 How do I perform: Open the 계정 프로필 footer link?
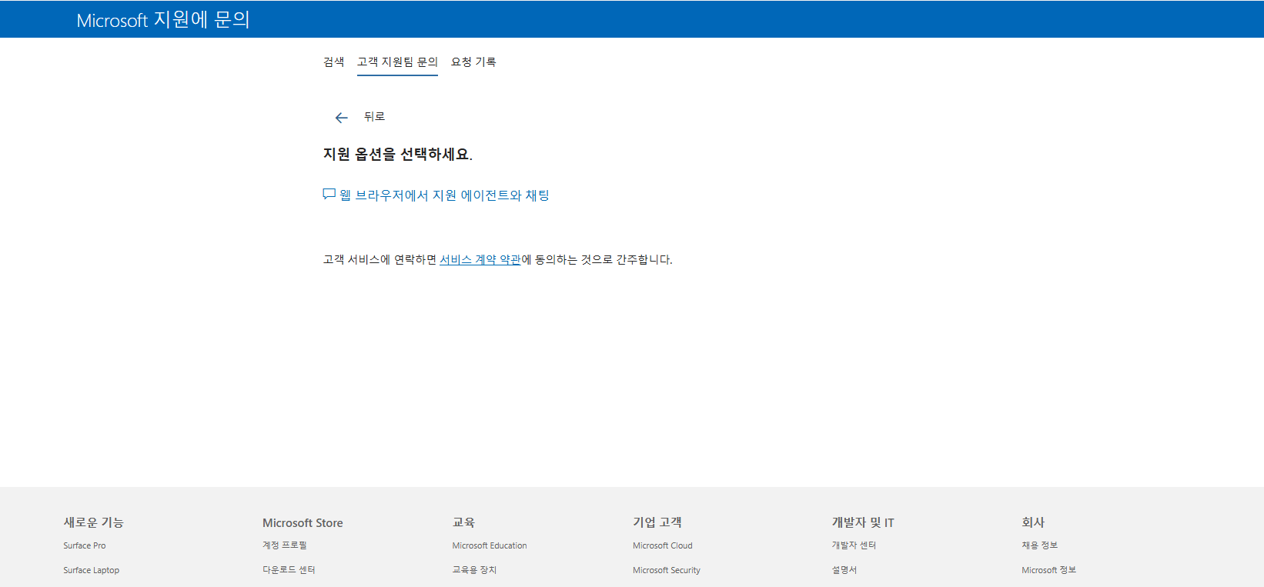point(285,545)
